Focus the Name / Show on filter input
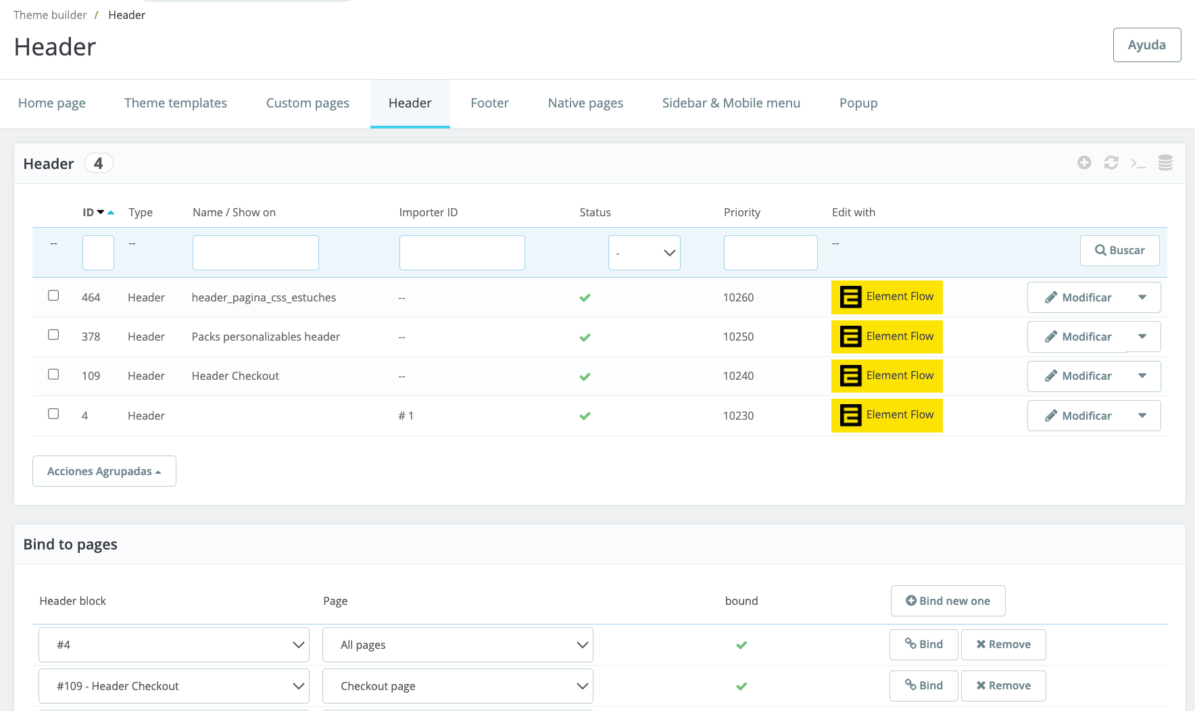Viewport: 1195px width, 711px height. click(255, 253)
